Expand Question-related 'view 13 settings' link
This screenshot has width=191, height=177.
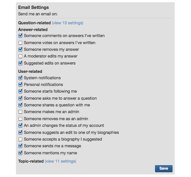click(67, 23)
